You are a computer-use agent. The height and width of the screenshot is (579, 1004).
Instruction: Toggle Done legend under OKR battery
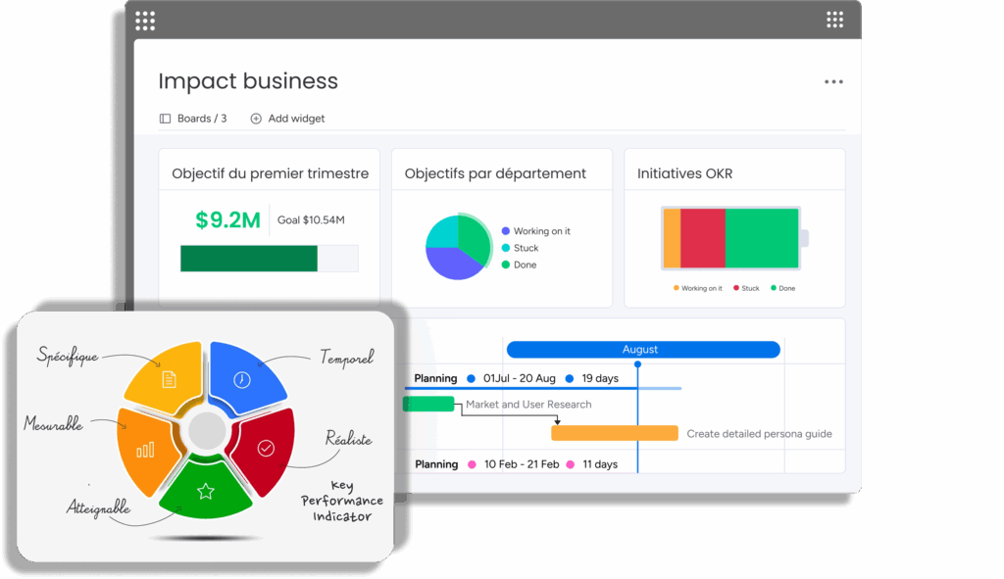click(782, 289)
